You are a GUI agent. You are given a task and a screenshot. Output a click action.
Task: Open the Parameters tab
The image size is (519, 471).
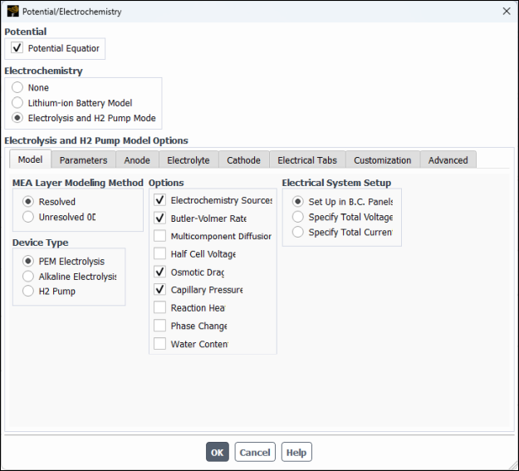(83, 160)
